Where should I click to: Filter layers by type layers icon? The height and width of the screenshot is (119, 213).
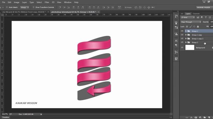pyautogui.click(x=206, y=17)
